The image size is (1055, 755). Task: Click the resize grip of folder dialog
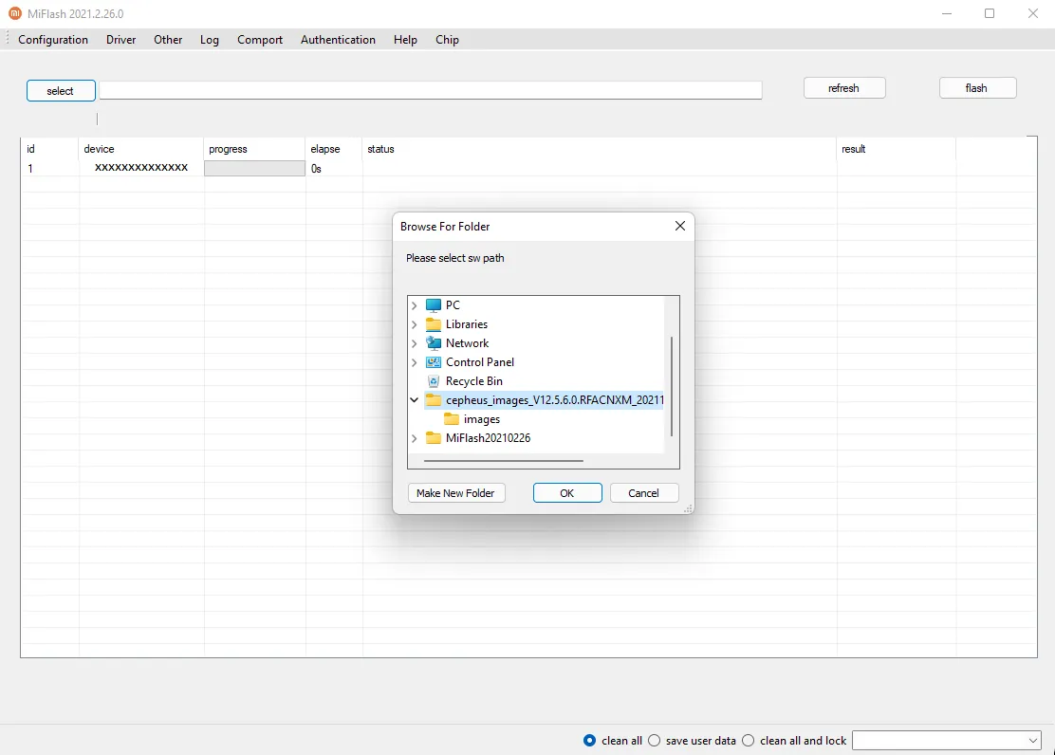click(x=688, y=508)
